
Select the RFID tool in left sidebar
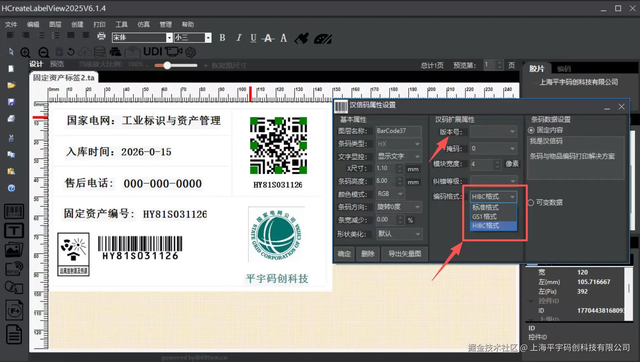click(x=14, y=269)
